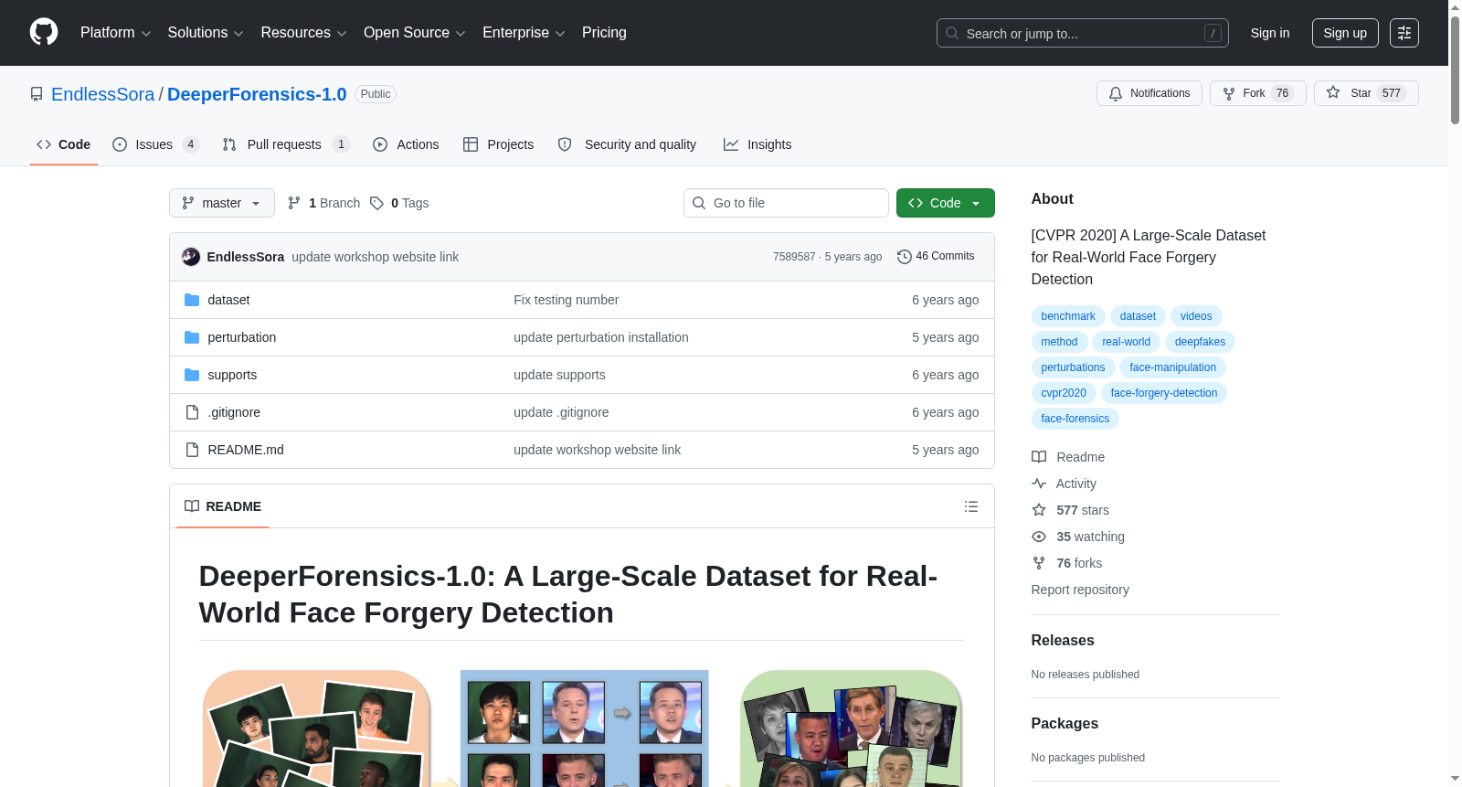Image resolution: width=1462 pixels, height=787 pixels.
Task: Click the Actions play icon
Action: (380, 144)
